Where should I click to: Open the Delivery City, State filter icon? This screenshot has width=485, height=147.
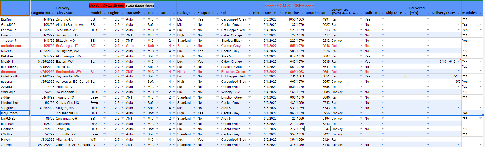click(87, 13)
